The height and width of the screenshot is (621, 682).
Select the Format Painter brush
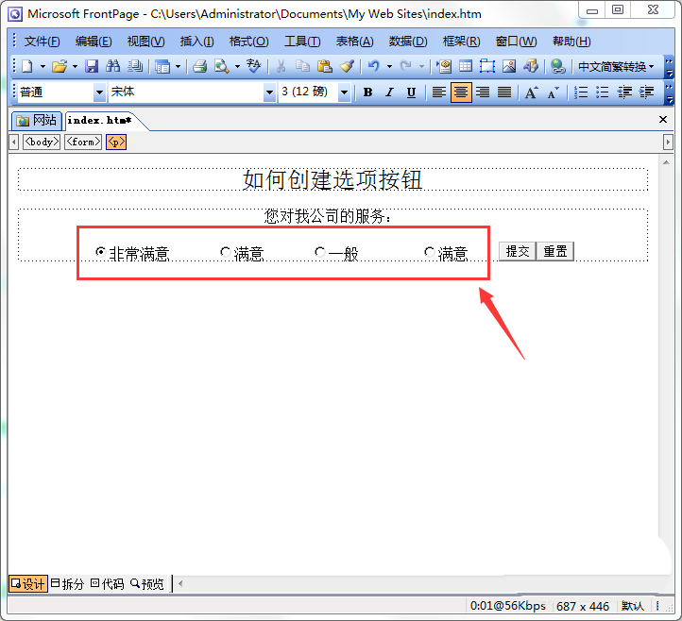point(347,66)
